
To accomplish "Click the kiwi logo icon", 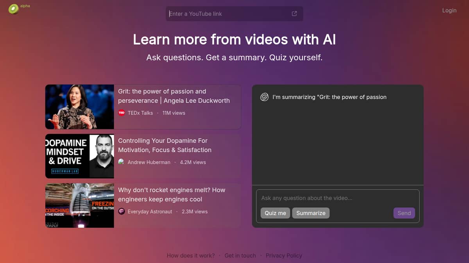I will (13, 9).
